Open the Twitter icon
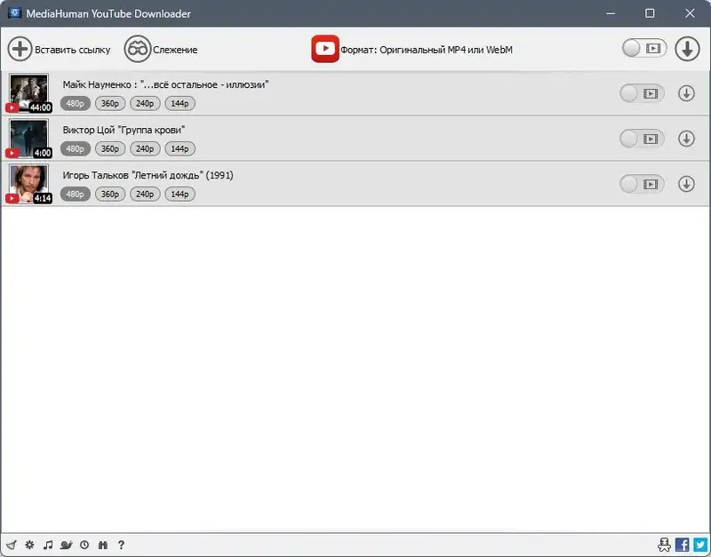711x557 pixels. tap(700, 545)
